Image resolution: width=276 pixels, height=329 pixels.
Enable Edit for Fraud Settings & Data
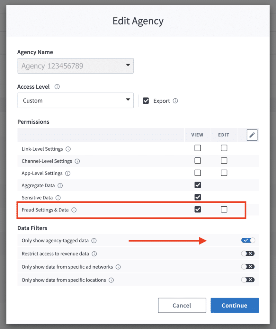click(224, 209)
